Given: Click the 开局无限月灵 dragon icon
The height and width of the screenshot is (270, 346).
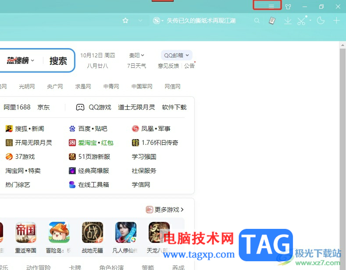Looking at the screenshot, I should click(9, 143).
